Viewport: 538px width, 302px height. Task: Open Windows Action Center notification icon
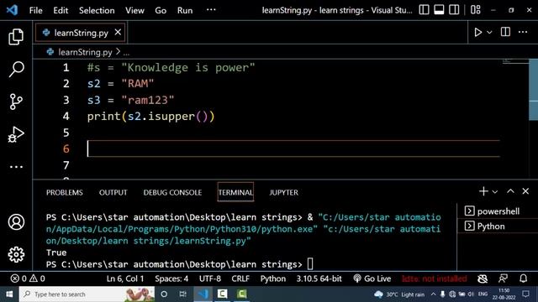point(525,294)
